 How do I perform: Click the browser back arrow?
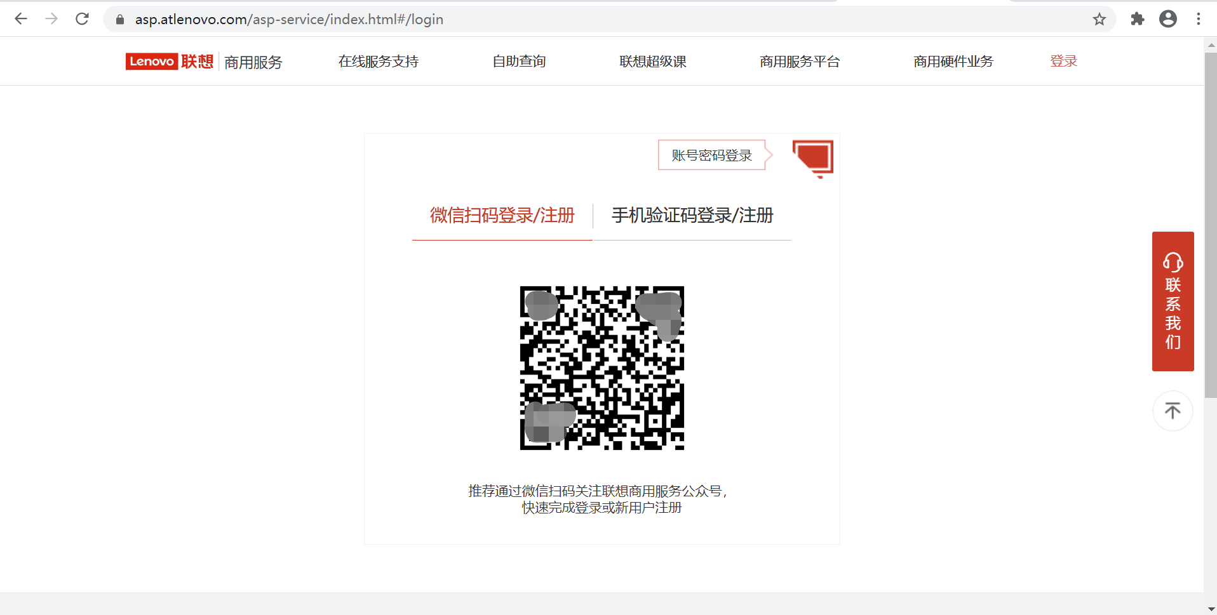(21, 19)
